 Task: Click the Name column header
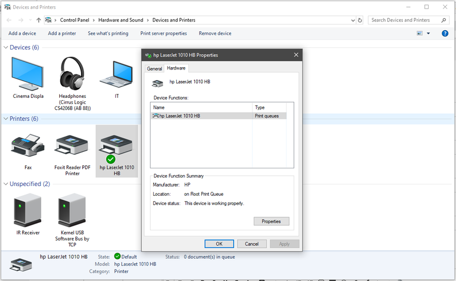pos(201,108)
